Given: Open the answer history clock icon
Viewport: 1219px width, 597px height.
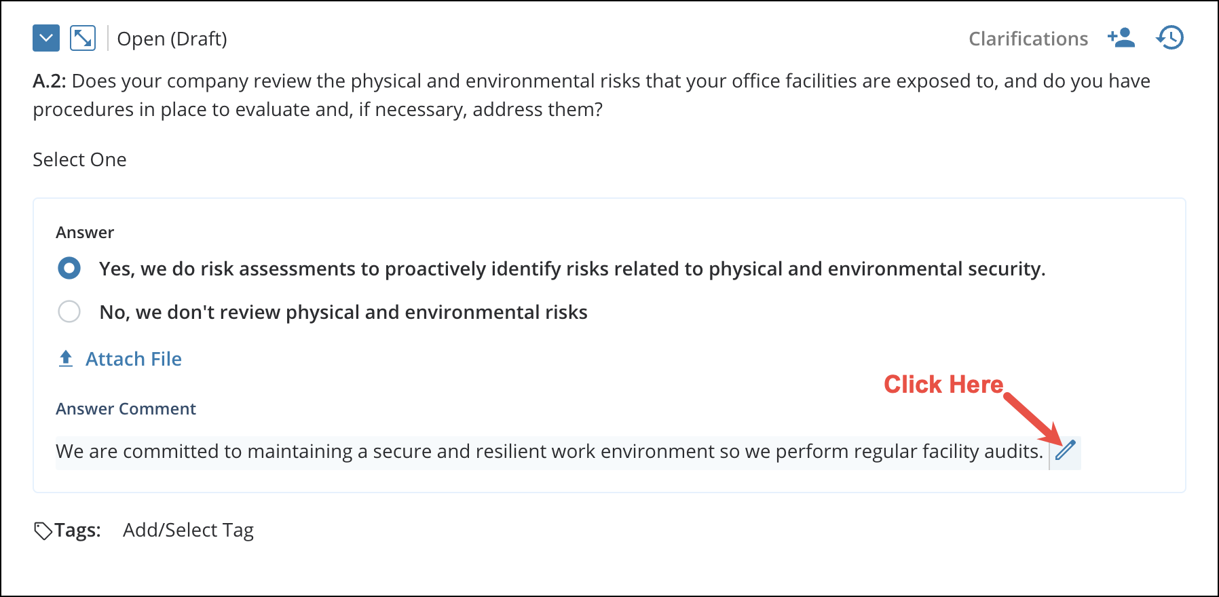Looking at the screenshot, I should click(x=1169, y=38).
